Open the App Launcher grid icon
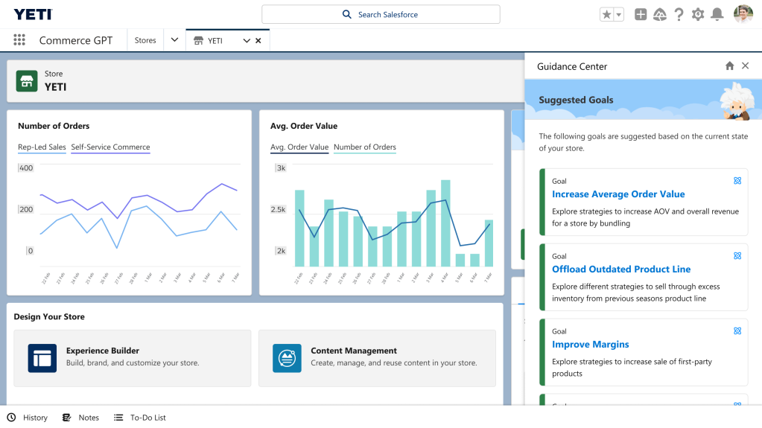The height and width of the screenshot is (428, 762). click(x=19, y=40)
